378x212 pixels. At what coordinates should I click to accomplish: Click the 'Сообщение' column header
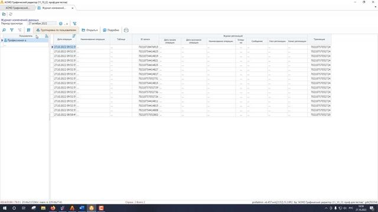257,41
